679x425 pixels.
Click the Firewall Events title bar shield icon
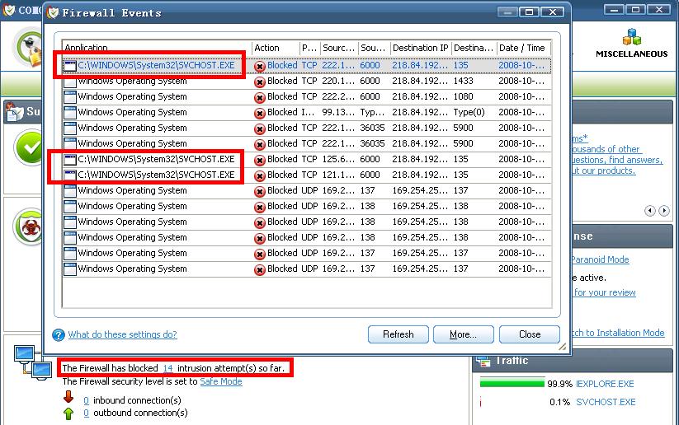[x=54, y=13]
